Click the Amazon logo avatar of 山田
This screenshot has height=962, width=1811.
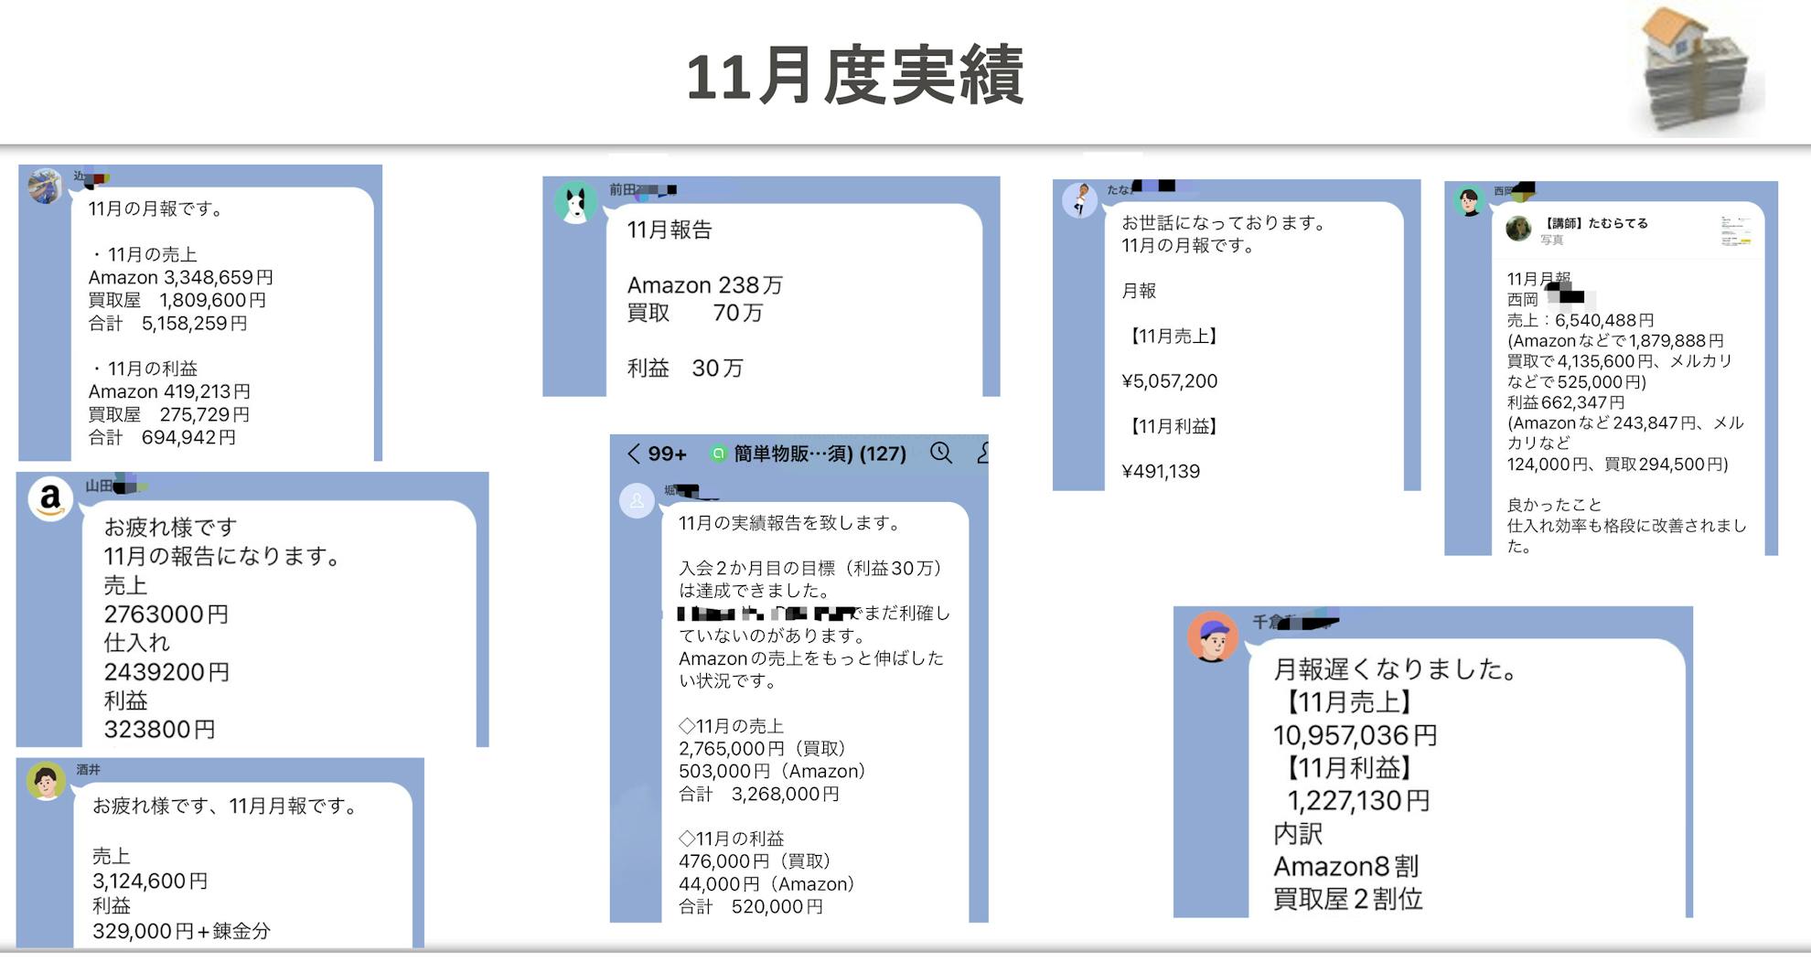tap(50, 499)
